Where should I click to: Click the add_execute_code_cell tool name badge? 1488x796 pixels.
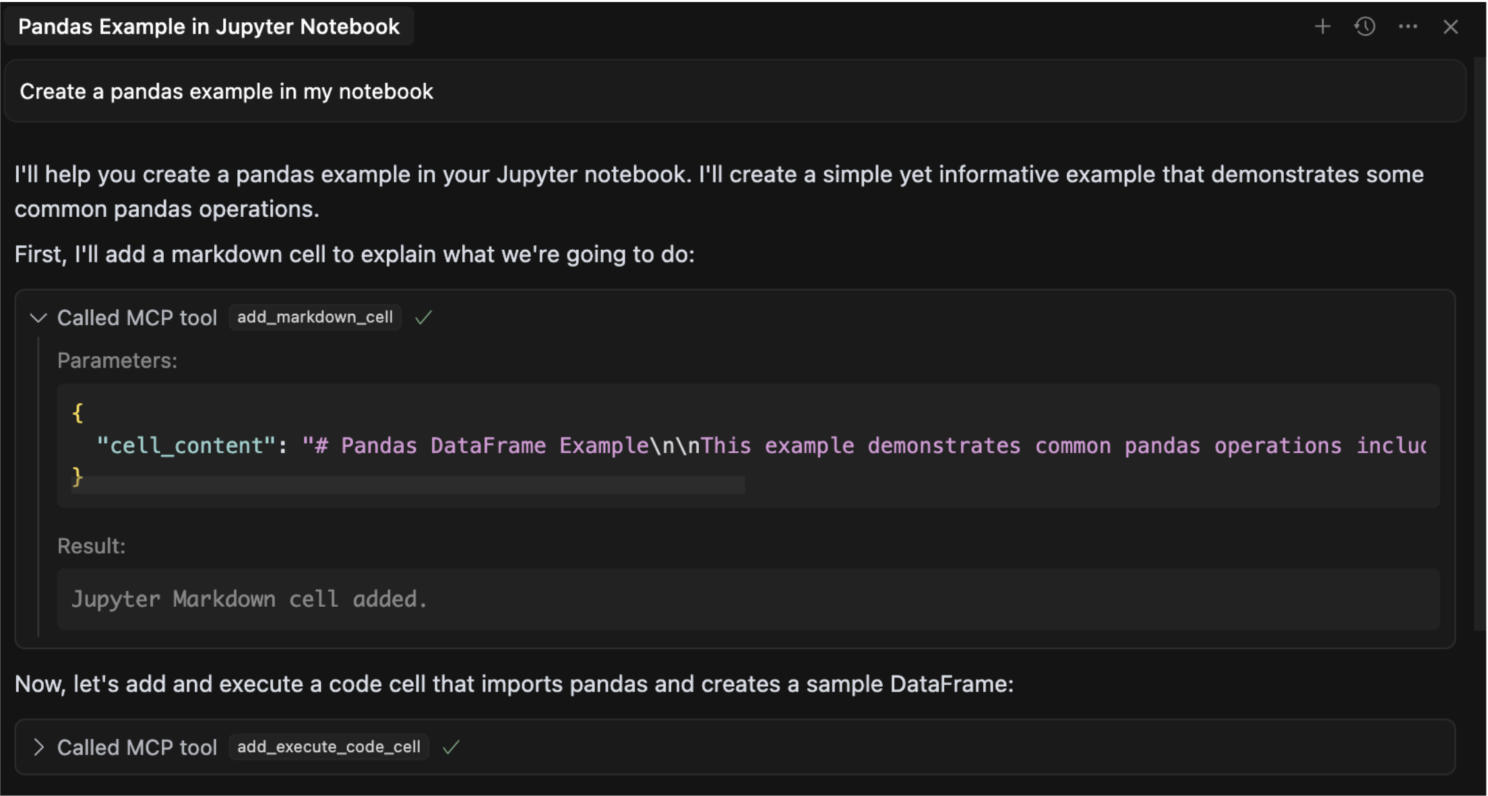coord(329,747)
